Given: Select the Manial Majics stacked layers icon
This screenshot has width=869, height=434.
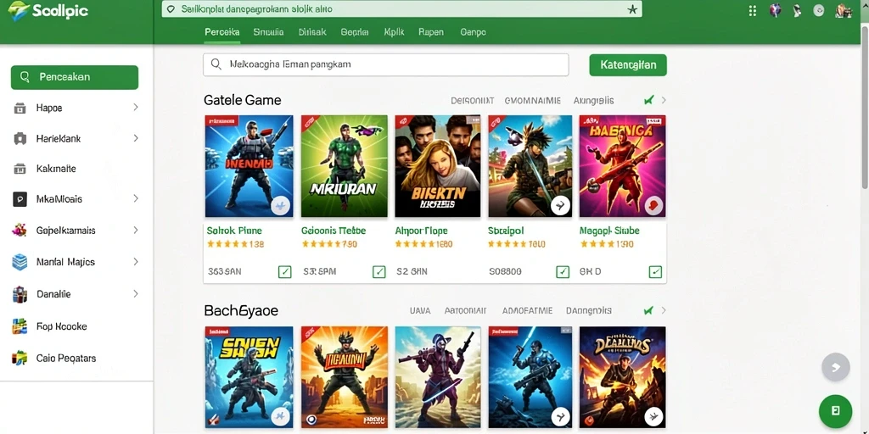Looking at the screenshot, I should coord(20,262).
